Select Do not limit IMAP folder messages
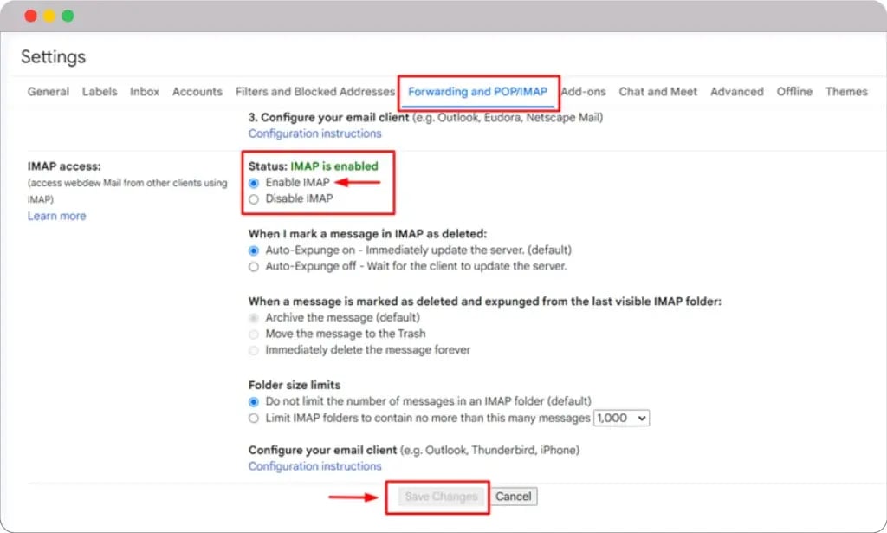Screen dimensions: 887x533 tap(253, 402)
